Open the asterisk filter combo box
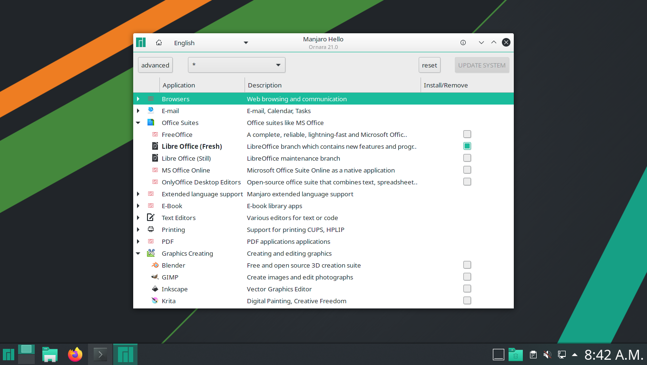The width and height of the screenshot is (647, 365). pos(236,65)
